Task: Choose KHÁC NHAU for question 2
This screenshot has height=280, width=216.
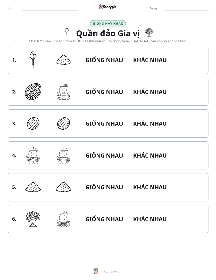Action: tap(150, 92)
